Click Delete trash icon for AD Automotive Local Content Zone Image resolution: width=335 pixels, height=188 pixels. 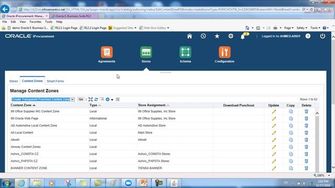tap(306, 125)
